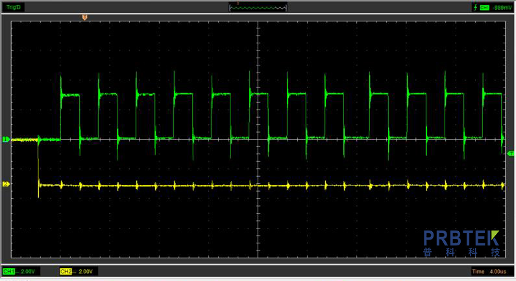Click the yellow channel 2 ground marker
This screenshot has width=516, height=281.
pos(5,185)
